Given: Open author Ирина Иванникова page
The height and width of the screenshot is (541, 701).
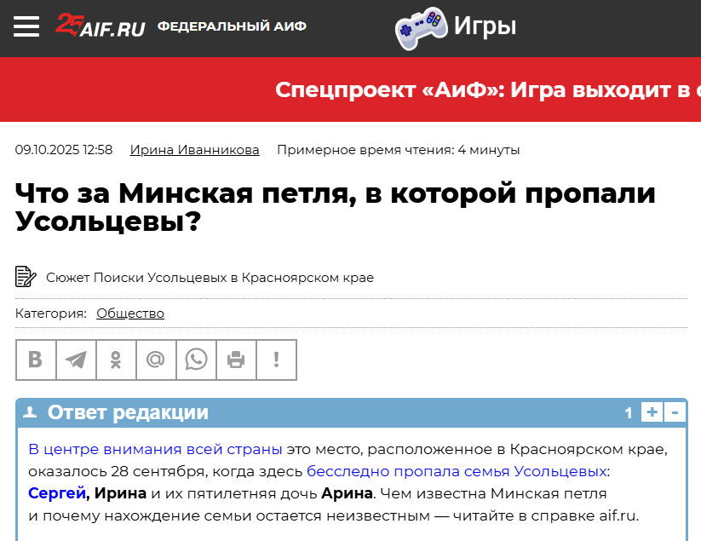Looking at the screenshot, I should (194, 150).
